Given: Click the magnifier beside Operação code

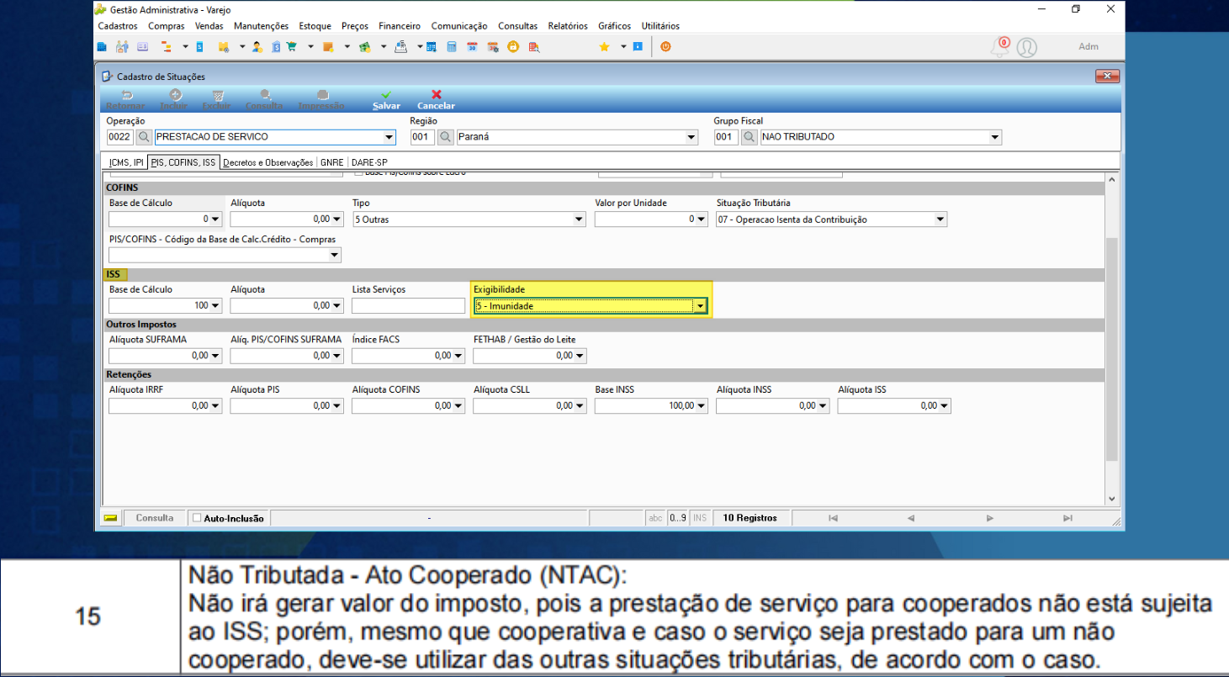Looking at the screenshot, I should point(144,137).
